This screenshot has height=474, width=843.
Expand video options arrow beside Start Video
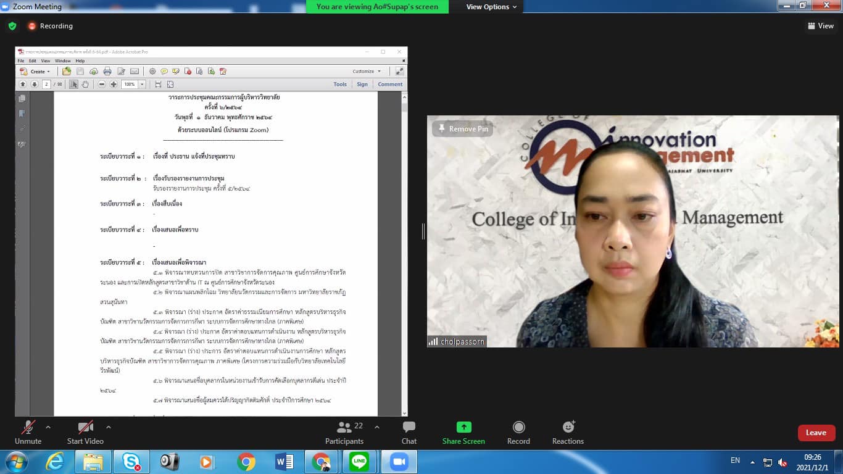click(109, 427)
